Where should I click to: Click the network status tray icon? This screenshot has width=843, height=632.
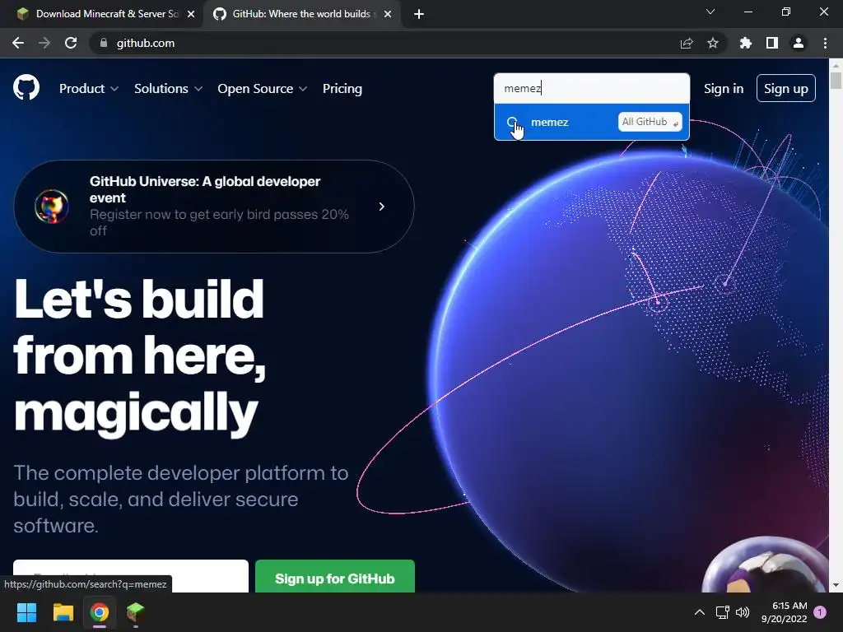tap(722, 612)
